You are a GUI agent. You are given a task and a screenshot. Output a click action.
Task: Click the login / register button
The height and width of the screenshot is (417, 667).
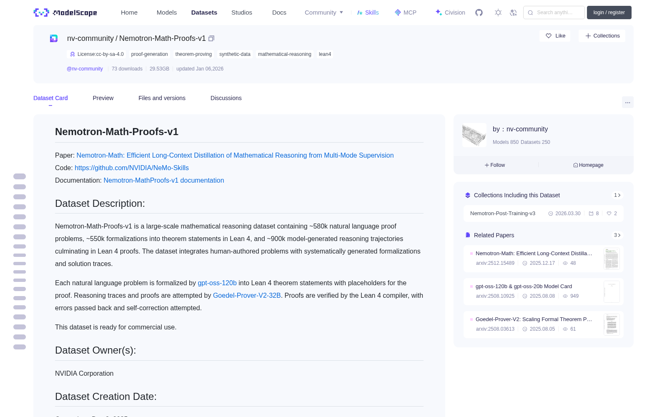pyautogui.click(x=609, y=13)
